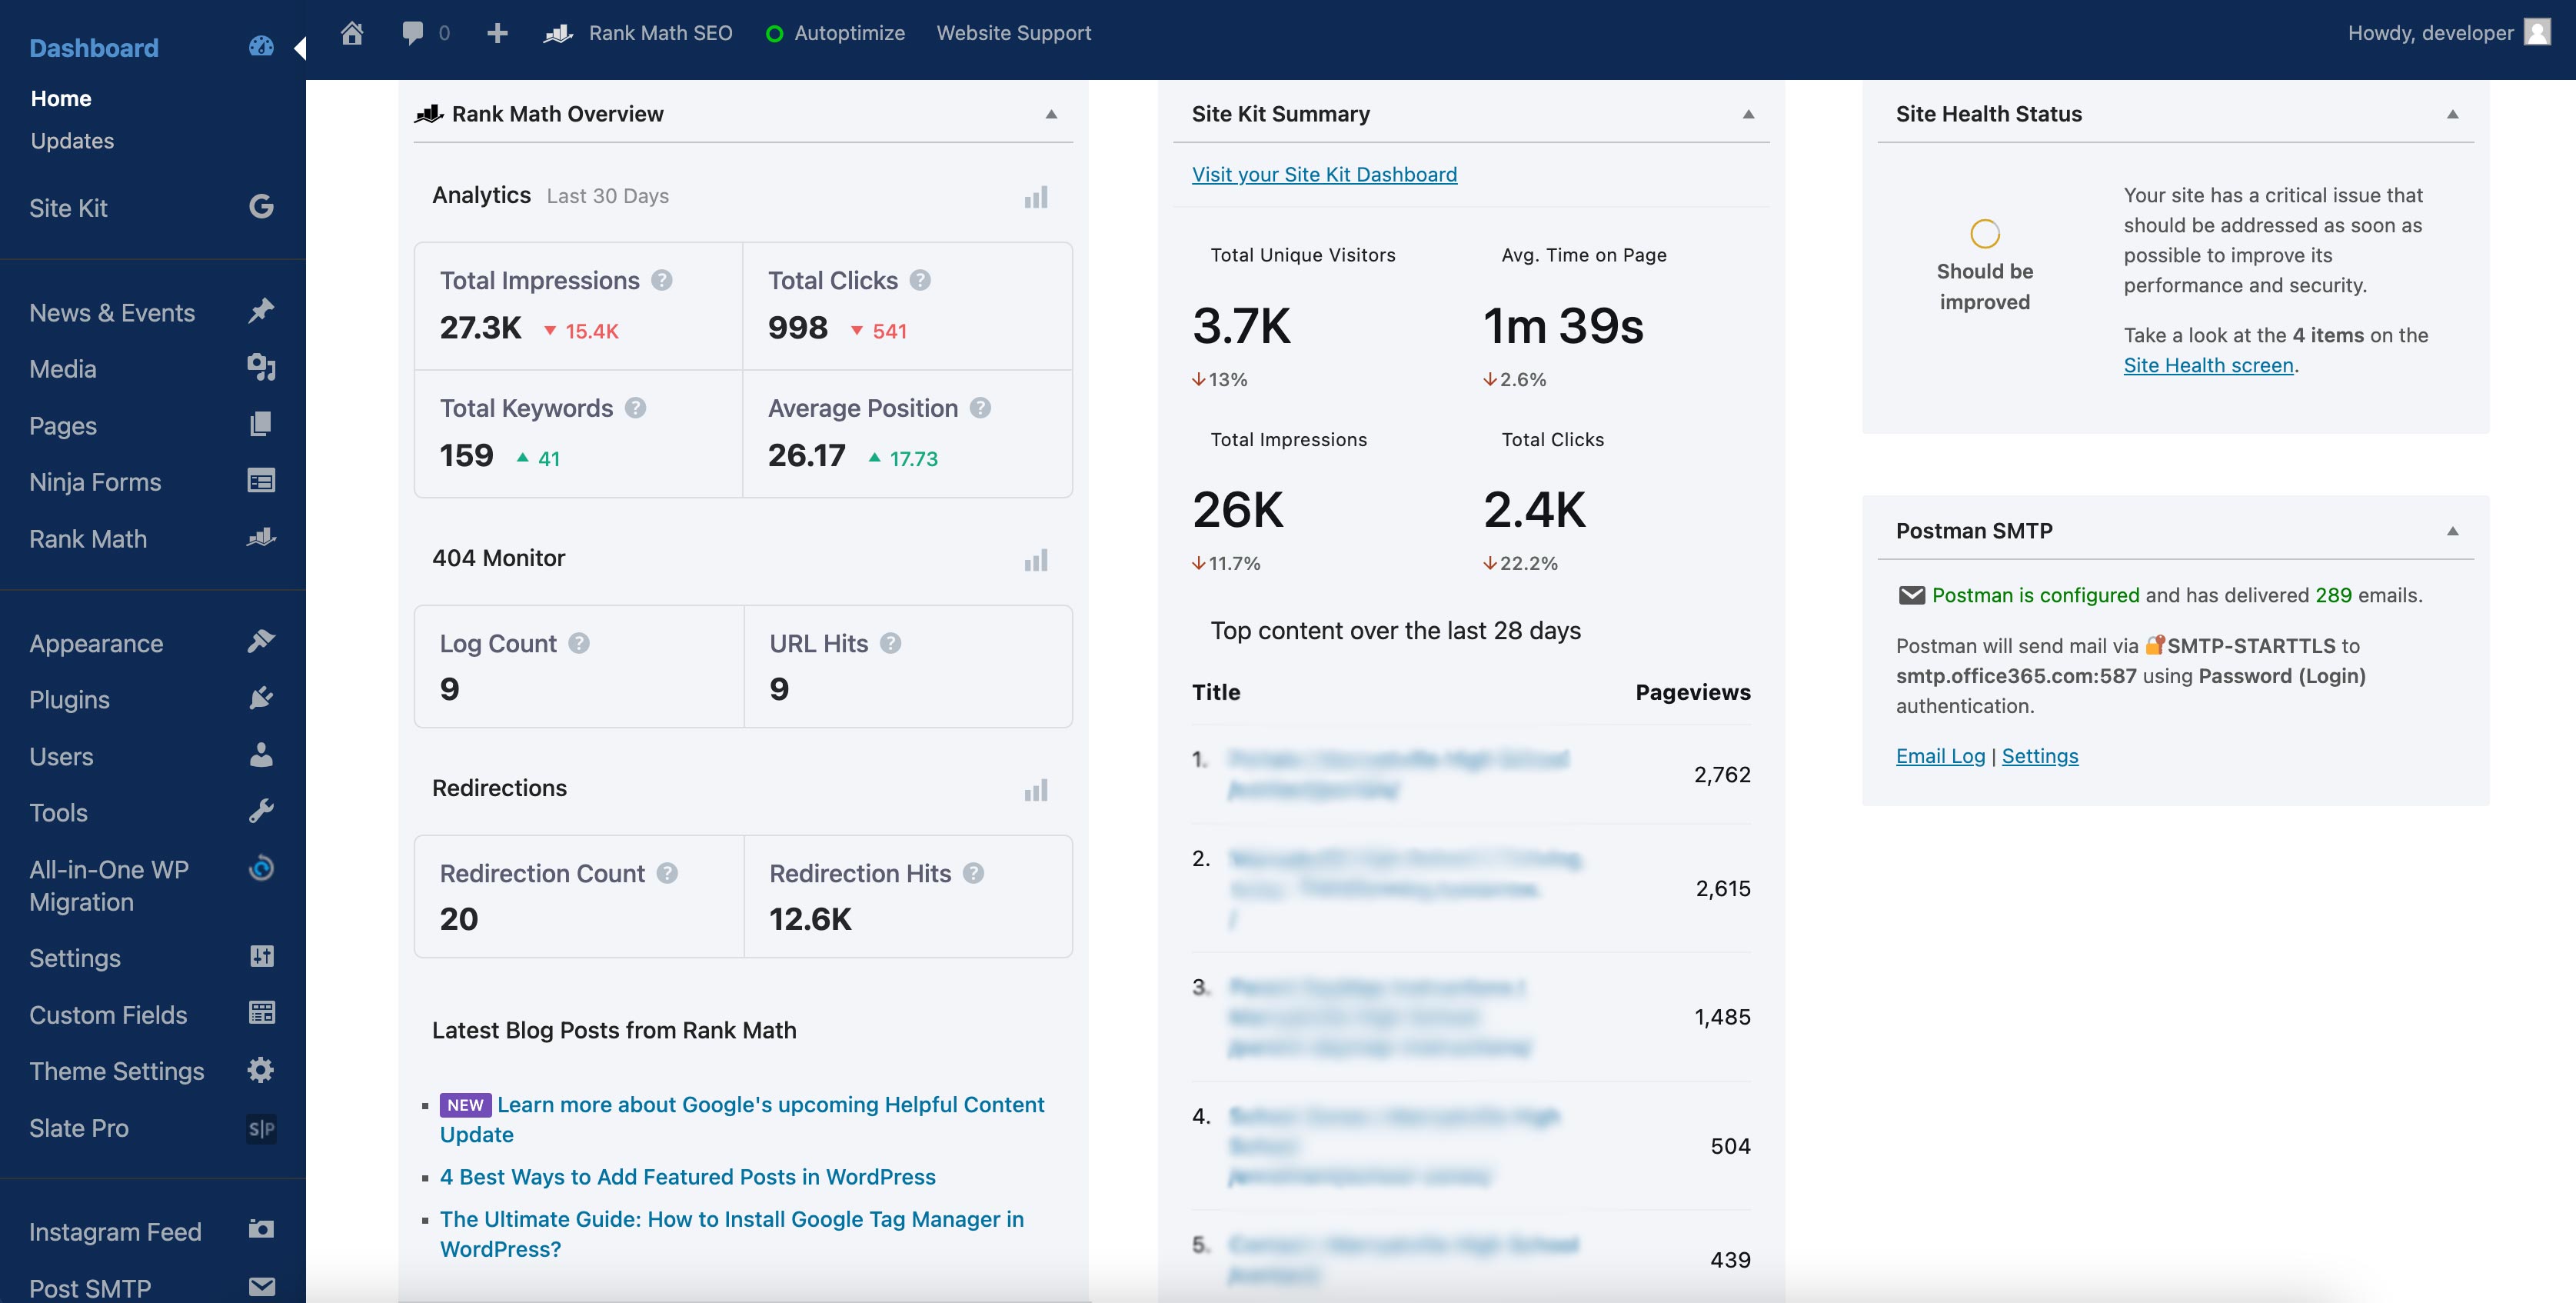This screenshot has height=1303, width=2576.
Task: Open Postman SMTP Settings link
Action: (2039, 756)
